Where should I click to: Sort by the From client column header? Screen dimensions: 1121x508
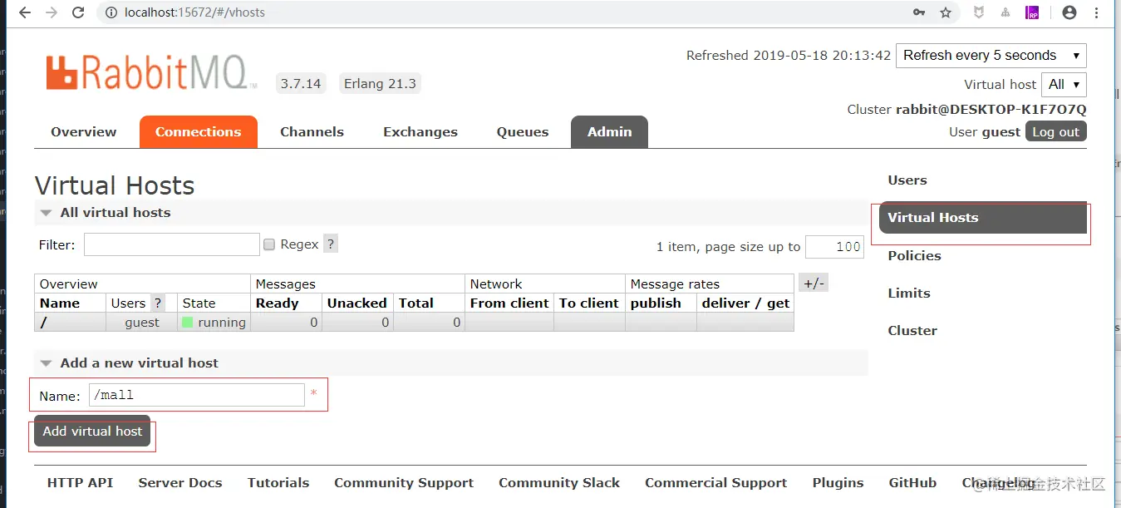pos(509,303)
